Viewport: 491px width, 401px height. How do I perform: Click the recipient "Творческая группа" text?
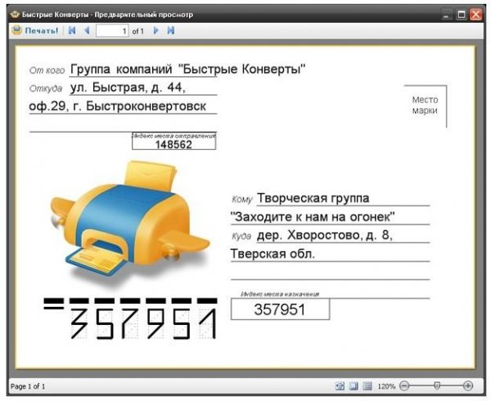click(313, 198)
